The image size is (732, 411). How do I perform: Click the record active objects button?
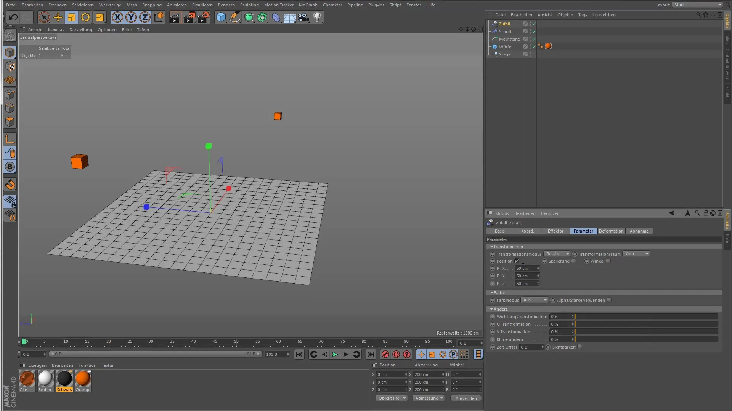(x=385, y=354)
